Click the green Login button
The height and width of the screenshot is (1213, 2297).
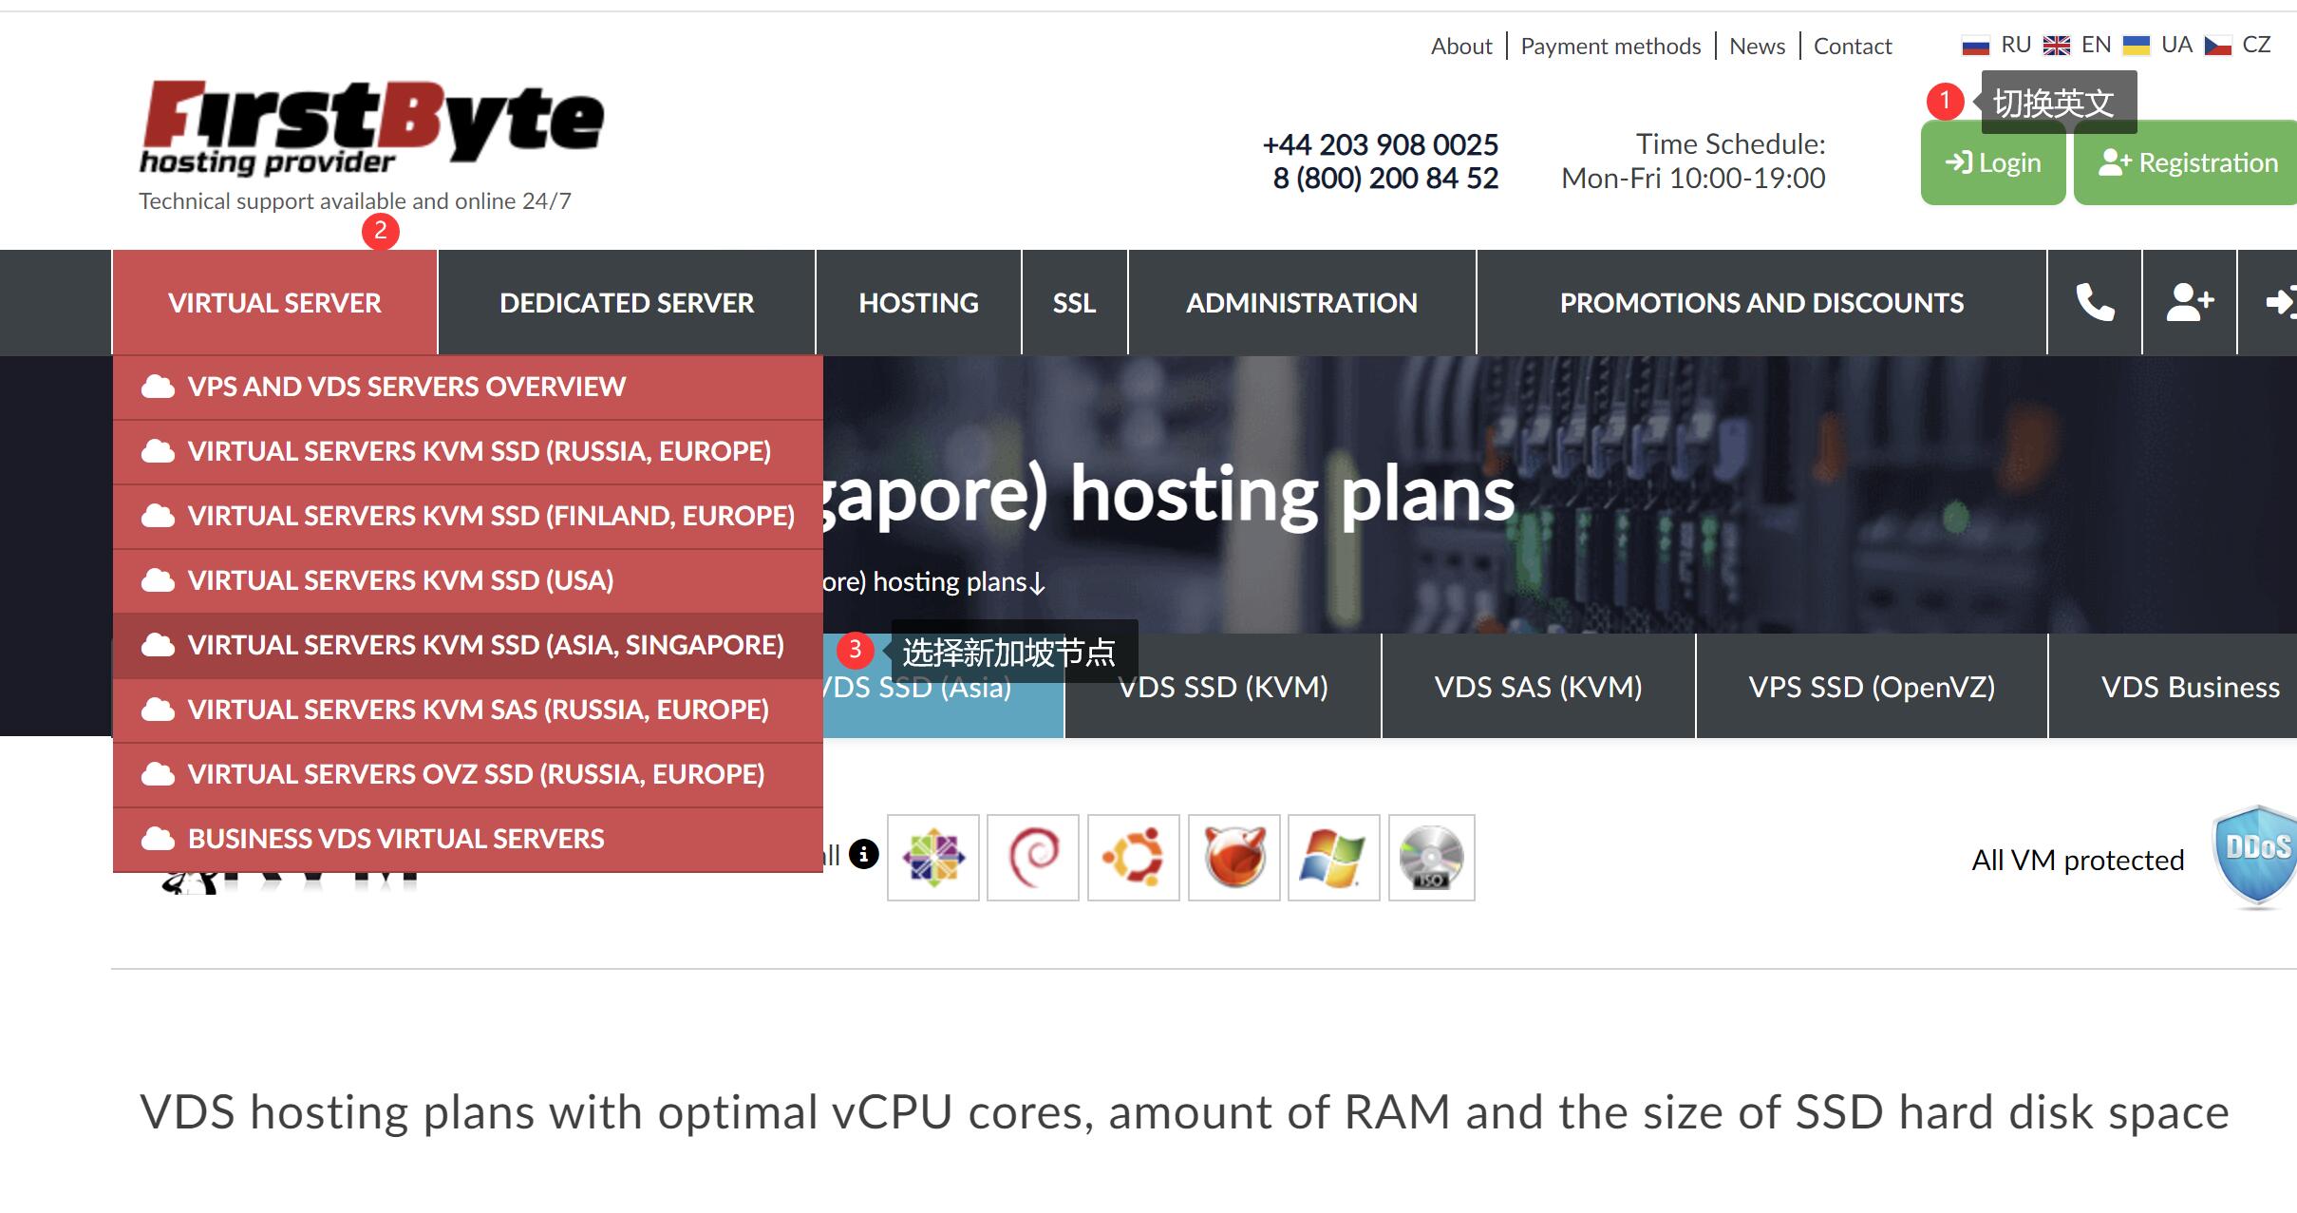[x=1993, y=162]
